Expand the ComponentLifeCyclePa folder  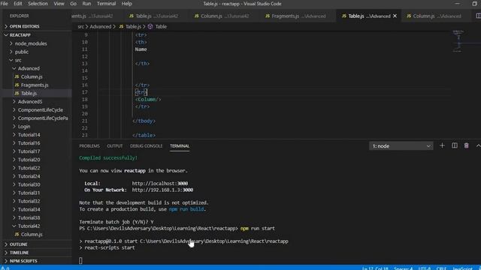(x=36, y=118)
